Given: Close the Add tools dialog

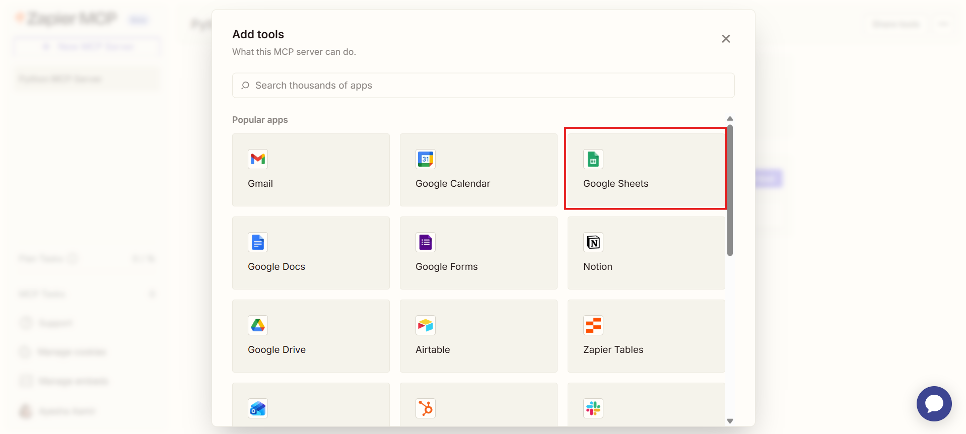Looking at the screenshot, I should (726, 39).
